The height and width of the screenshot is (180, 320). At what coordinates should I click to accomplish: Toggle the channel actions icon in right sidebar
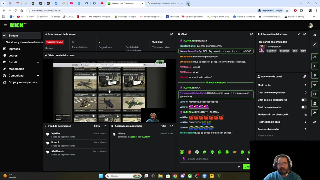tap(314, 103)
